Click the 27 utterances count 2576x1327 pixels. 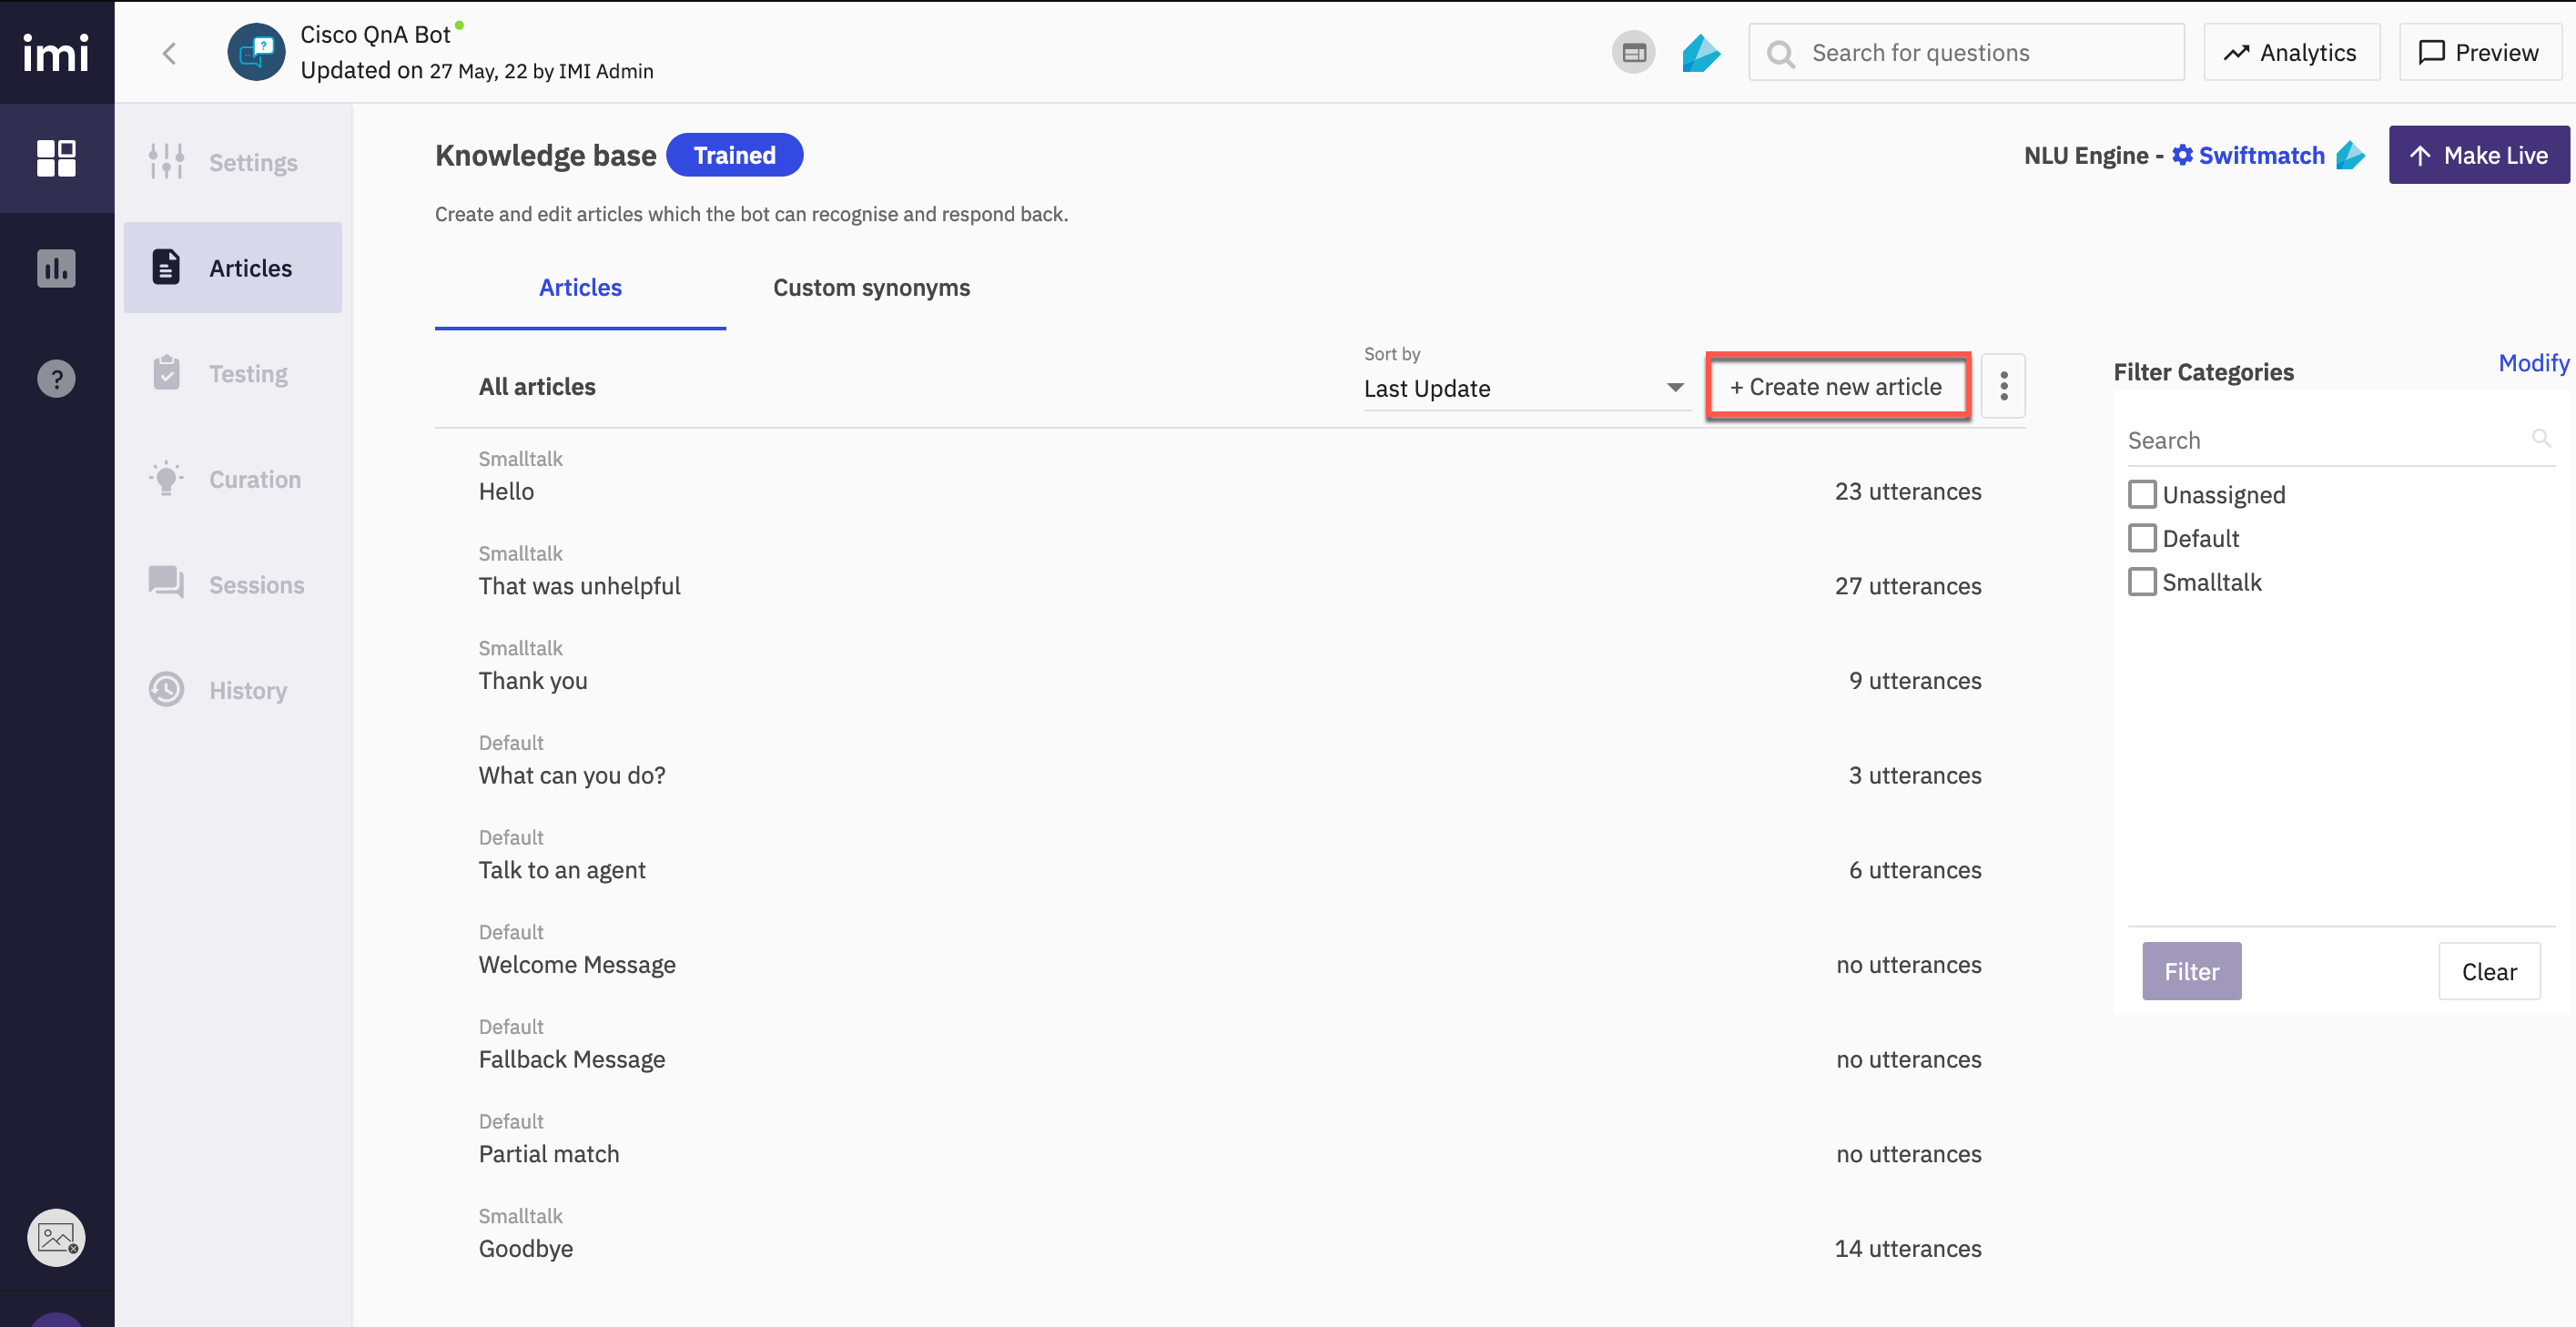1908,586
